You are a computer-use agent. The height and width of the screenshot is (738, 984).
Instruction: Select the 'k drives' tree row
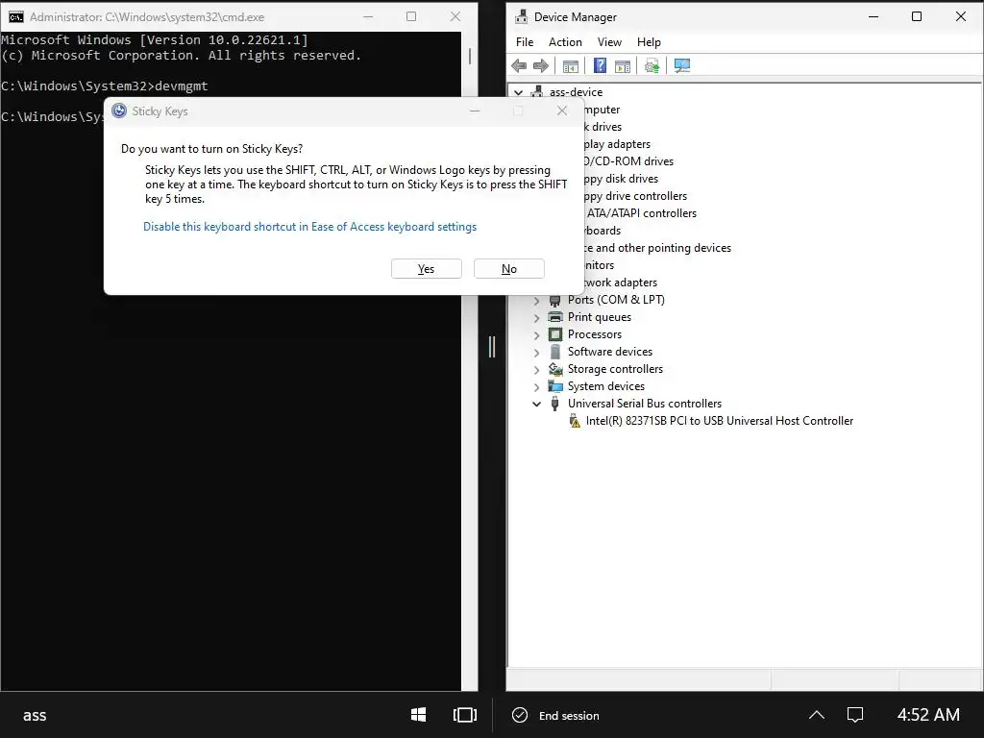pyautogui.click(x=603, y=127)
